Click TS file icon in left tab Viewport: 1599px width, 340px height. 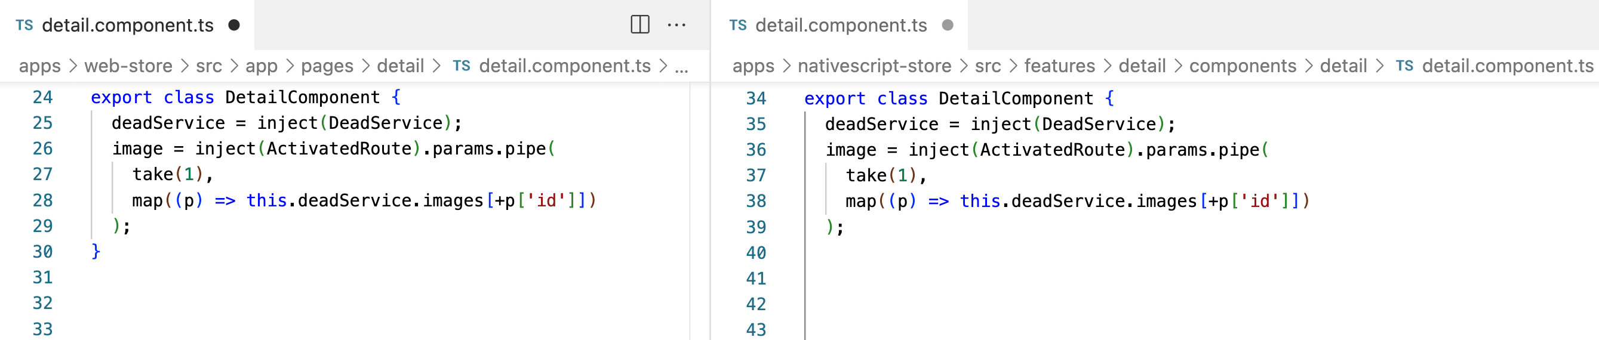coord(24,25)
